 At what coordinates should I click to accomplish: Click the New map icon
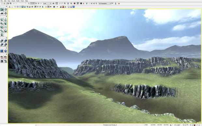[x=2, y=4]
